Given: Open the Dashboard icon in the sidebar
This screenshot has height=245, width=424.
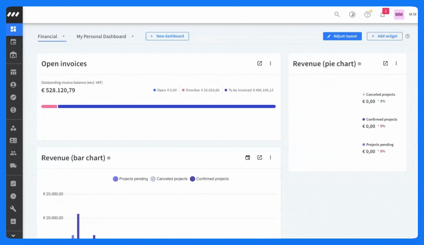Looking at the screenshot, I should (x=14, y=29).
